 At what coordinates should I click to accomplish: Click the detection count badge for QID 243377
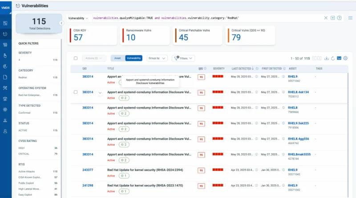[124, 176]
